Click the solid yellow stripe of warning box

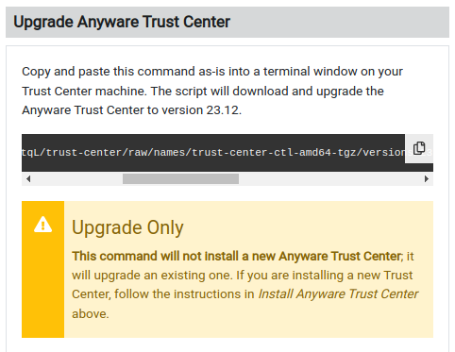pos(42,269)
